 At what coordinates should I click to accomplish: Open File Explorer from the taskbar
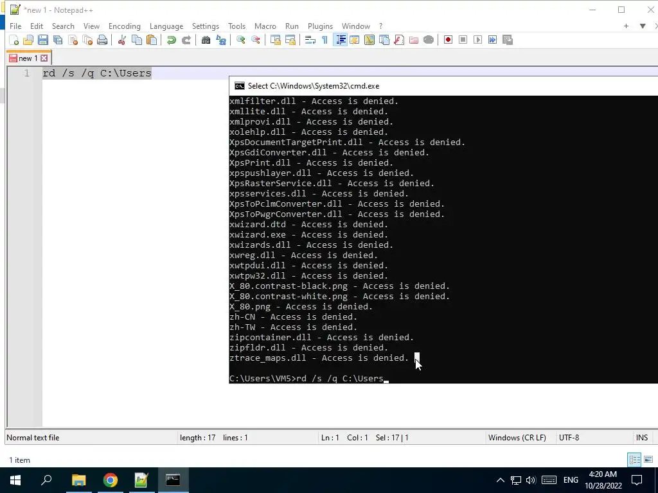[78, 480]
